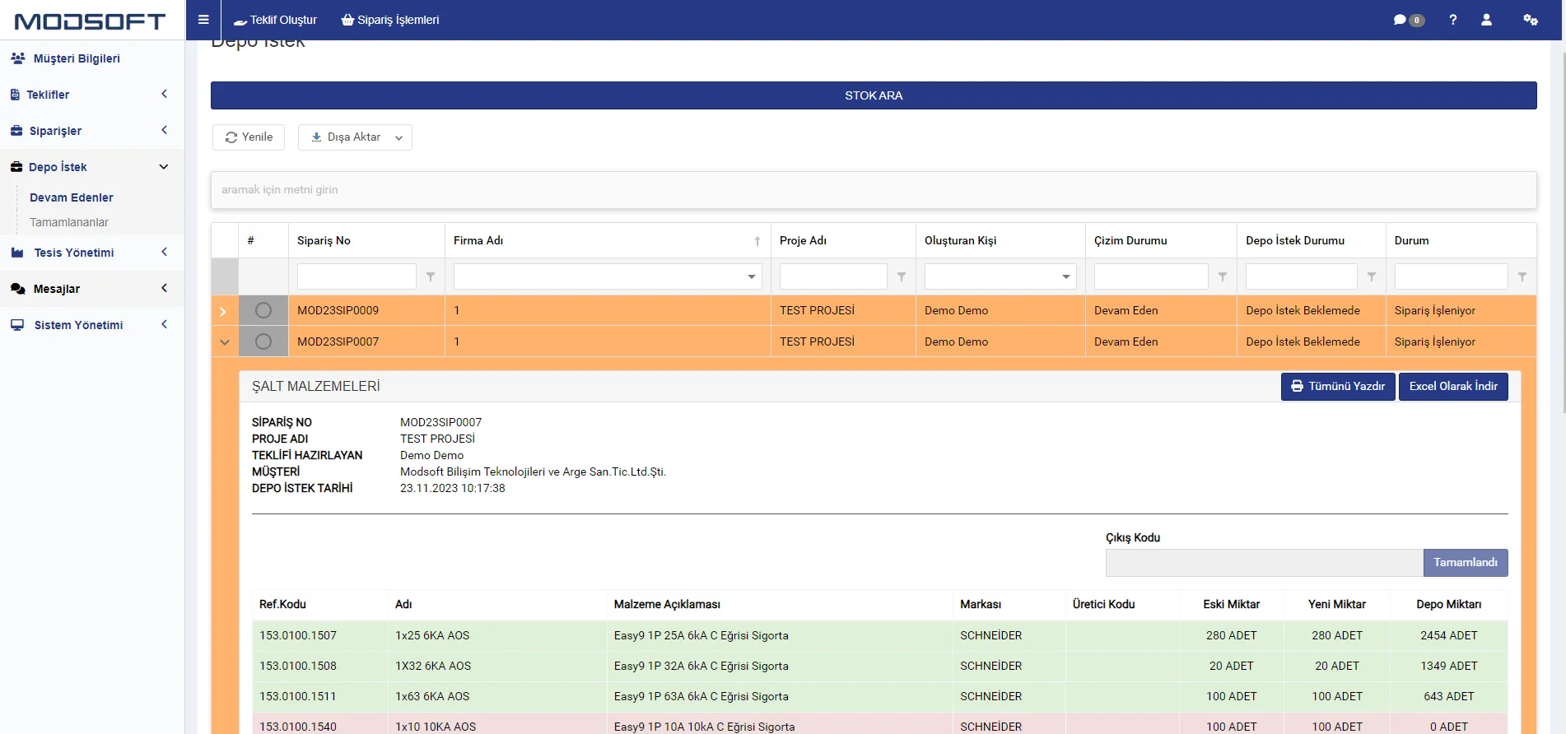Click the Excel Olarak İndir button
This screenshot has width=1566, height=734.
pos(1453,387)
